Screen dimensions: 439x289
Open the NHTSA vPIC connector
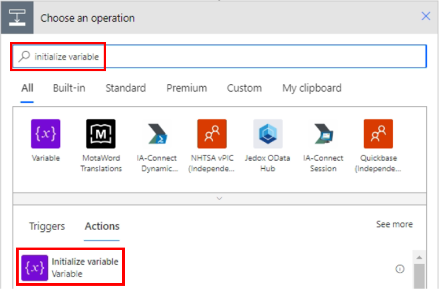tap(212, 134)
